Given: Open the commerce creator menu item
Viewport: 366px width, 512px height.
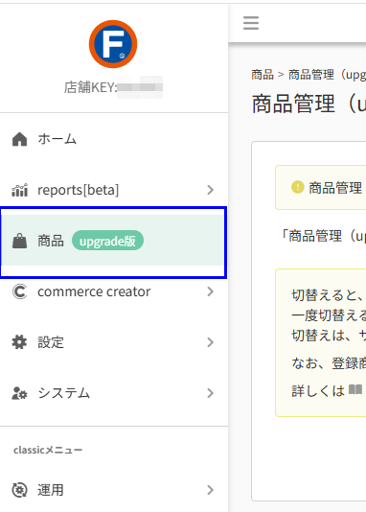Looking at the screenshot, I should 114,291.
